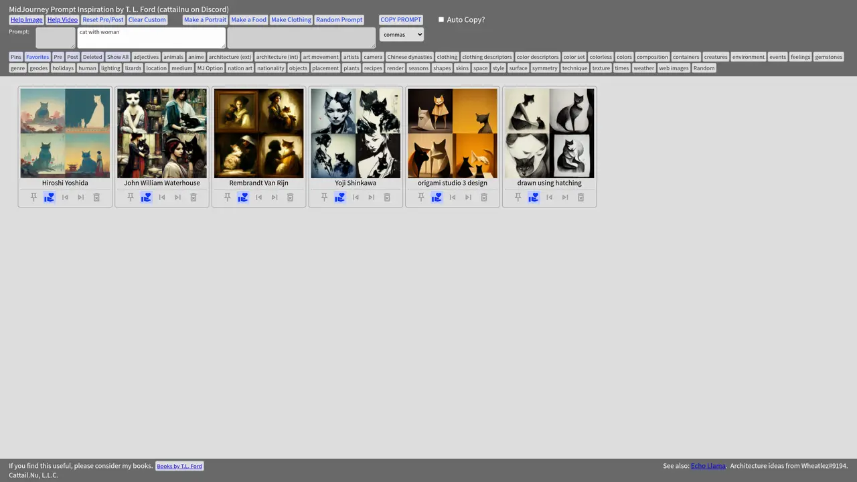This screenshot has height=482, width=857.
Task: Enable the Auto Copy checkbox
Action: click(441, 19)
